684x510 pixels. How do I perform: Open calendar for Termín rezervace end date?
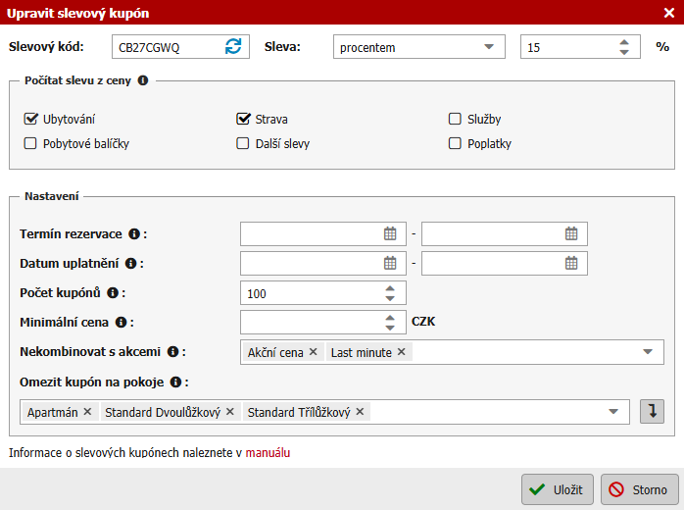pos(571,233)
